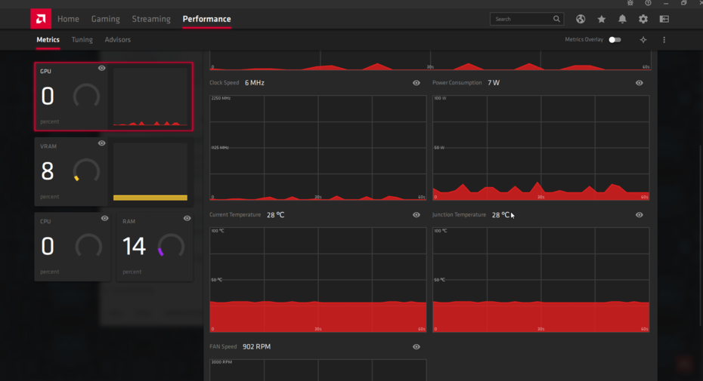Hide the Power Consumption graph

pyautogui.click(x=640, y=83)
